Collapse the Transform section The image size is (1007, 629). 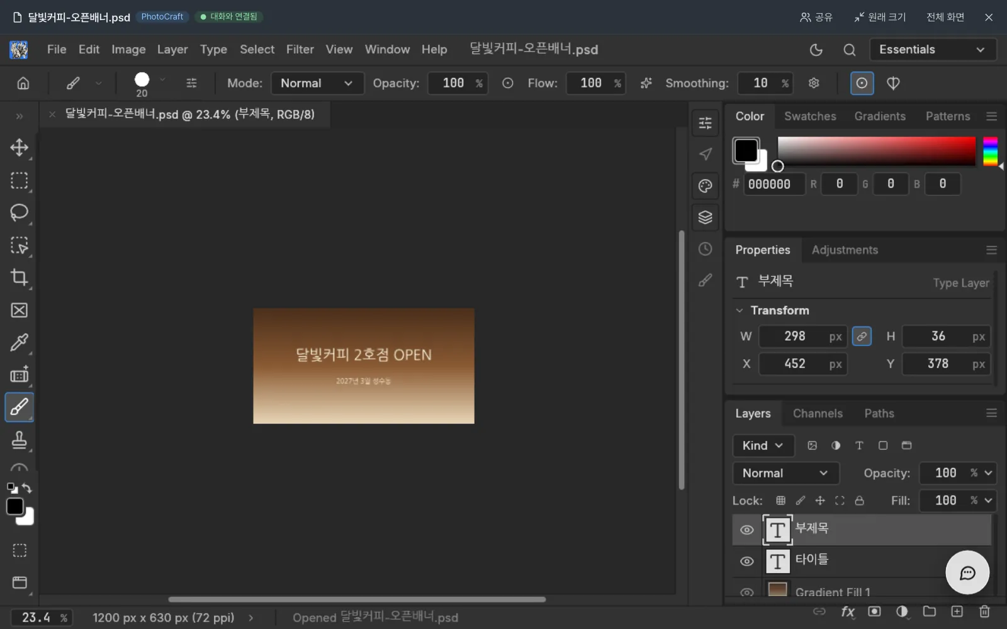740,310
